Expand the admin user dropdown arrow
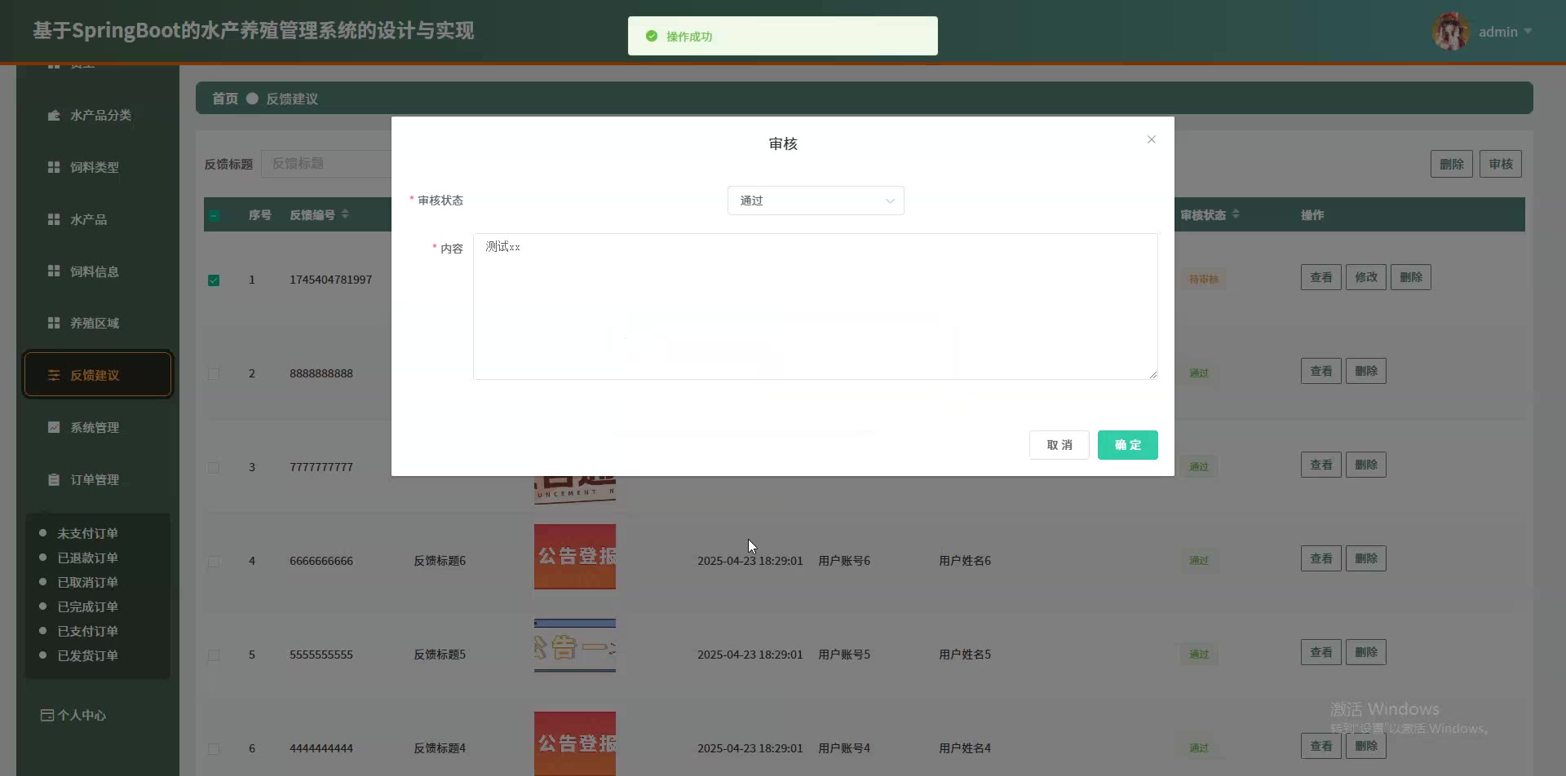 coord(1528,32)
